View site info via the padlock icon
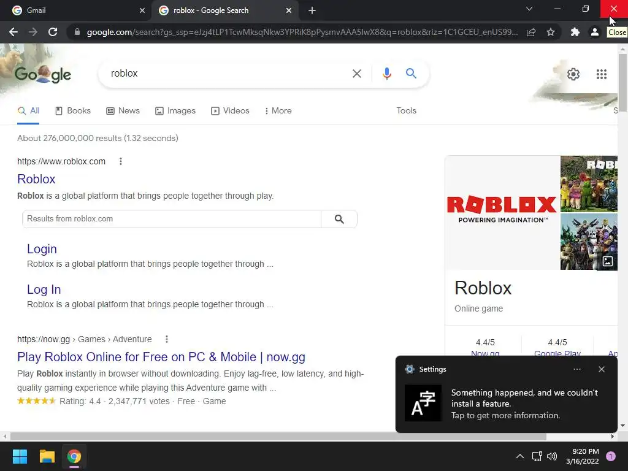This screenshot has width=628, height=471. 77,32
